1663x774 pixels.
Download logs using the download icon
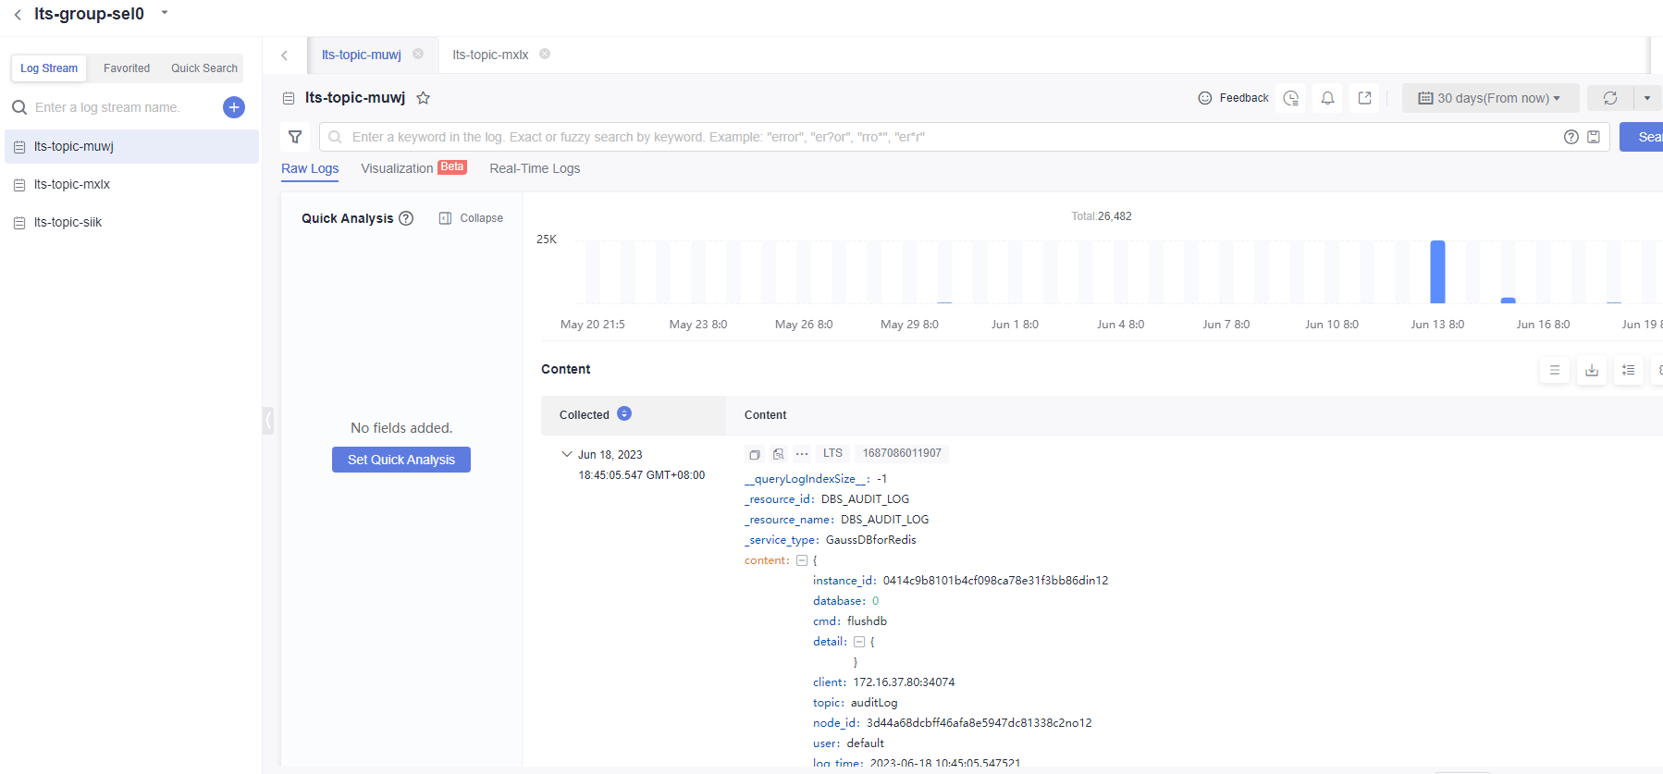[1592, 370]
